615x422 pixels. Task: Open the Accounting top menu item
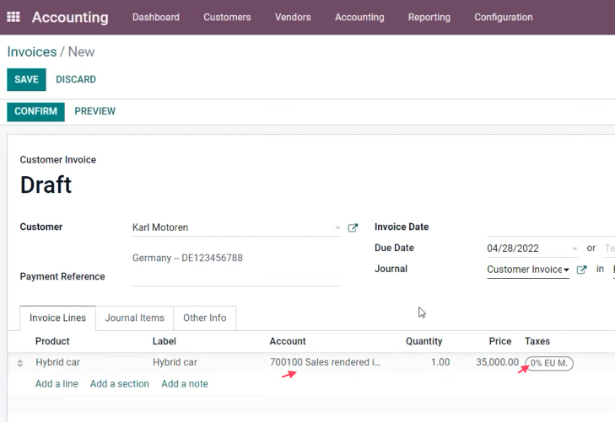point(359,17)
